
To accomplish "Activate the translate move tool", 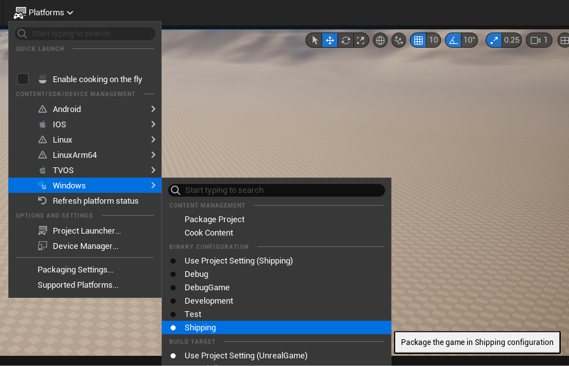I will point(330,40).
